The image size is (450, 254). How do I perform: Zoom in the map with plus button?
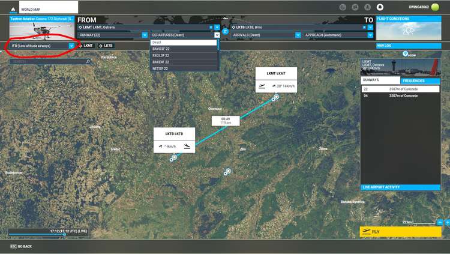coord(447,222)
